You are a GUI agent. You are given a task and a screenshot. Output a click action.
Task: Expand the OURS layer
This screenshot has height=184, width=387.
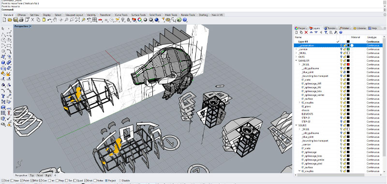point(296,57)
